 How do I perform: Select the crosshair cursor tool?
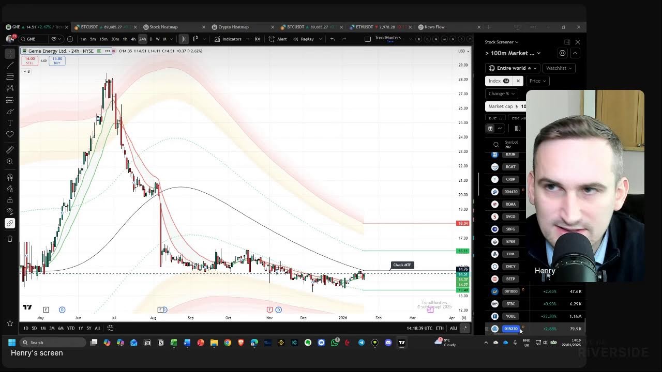click(10, 54)
